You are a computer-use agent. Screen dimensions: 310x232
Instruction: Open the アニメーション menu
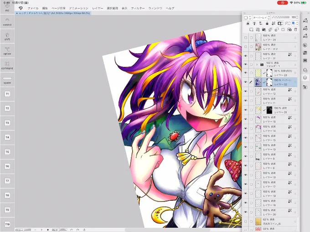click(x=78, y=8)
